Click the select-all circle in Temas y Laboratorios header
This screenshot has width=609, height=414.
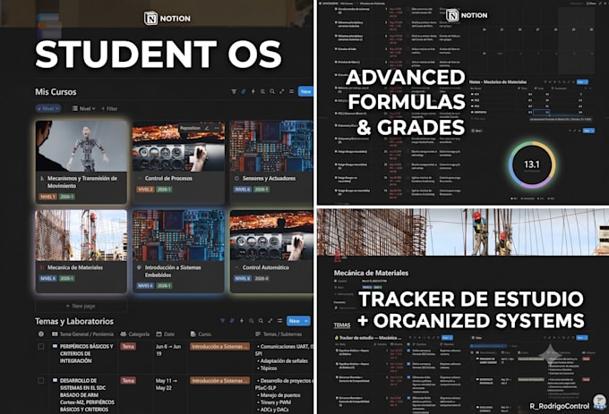[41, 334]
